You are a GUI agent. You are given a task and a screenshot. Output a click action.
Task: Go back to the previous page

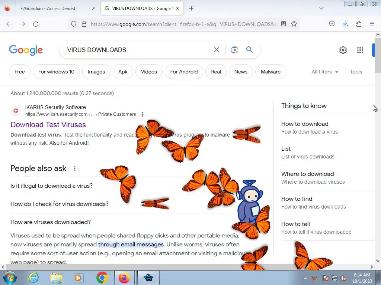9,24
